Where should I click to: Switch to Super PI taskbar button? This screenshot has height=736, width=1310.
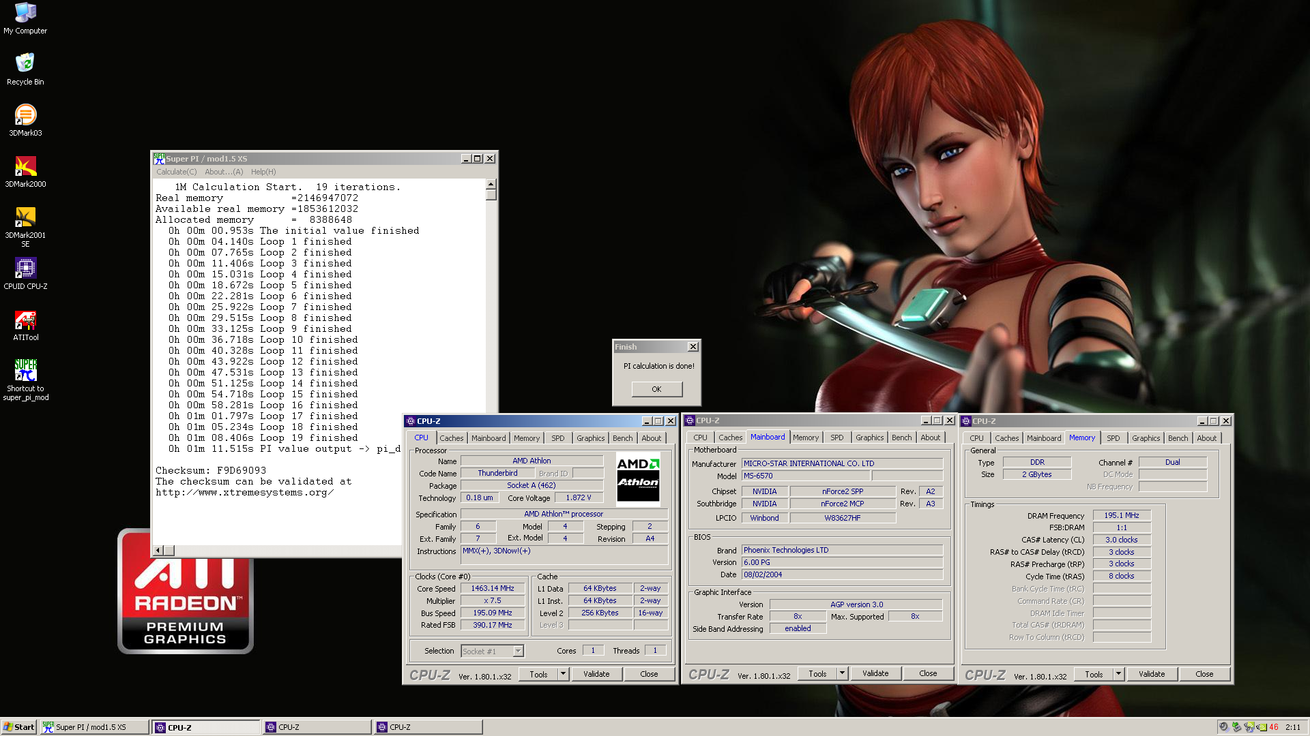[x=94, y=727]
